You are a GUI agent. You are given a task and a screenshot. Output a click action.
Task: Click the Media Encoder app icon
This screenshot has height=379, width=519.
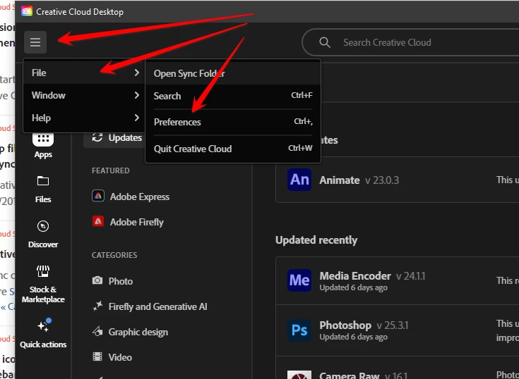point(299,280)
